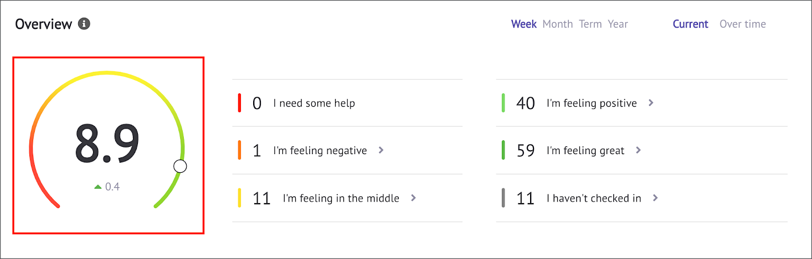
Task: Click the I'm feeling in the middle label
Action: [x=341, y=198]
